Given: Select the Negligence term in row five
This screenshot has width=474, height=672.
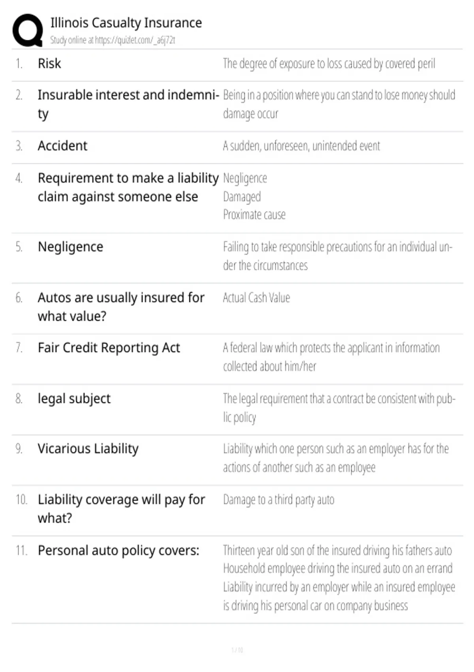Looking at the screenshot, I should (70, 247).
